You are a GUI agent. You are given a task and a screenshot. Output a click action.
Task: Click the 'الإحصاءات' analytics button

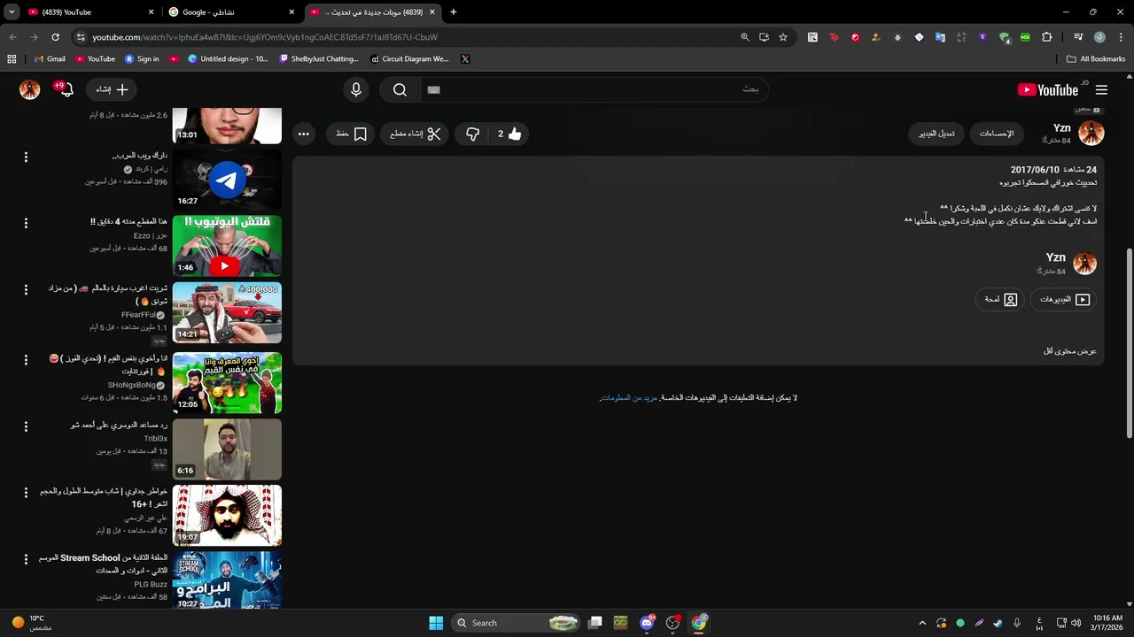pos(997,134)
